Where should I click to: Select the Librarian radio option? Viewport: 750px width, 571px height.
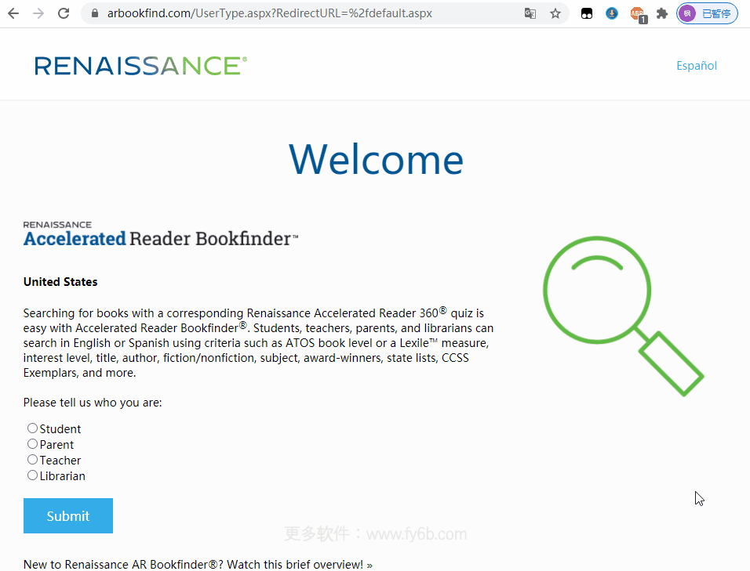(x=32, y=475)
